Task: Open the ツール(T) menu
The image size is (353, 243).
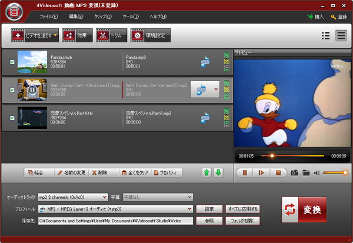Action: pyautogui.click(x=131, y=16)
